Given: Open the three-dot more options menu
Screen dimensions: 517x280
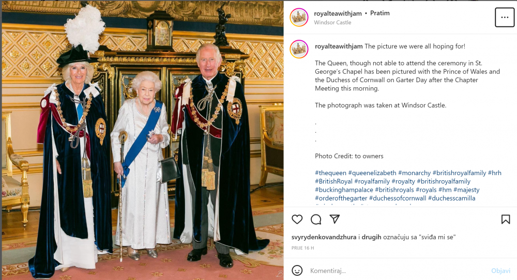Looking at the screenshot, I should click(505, 17).
